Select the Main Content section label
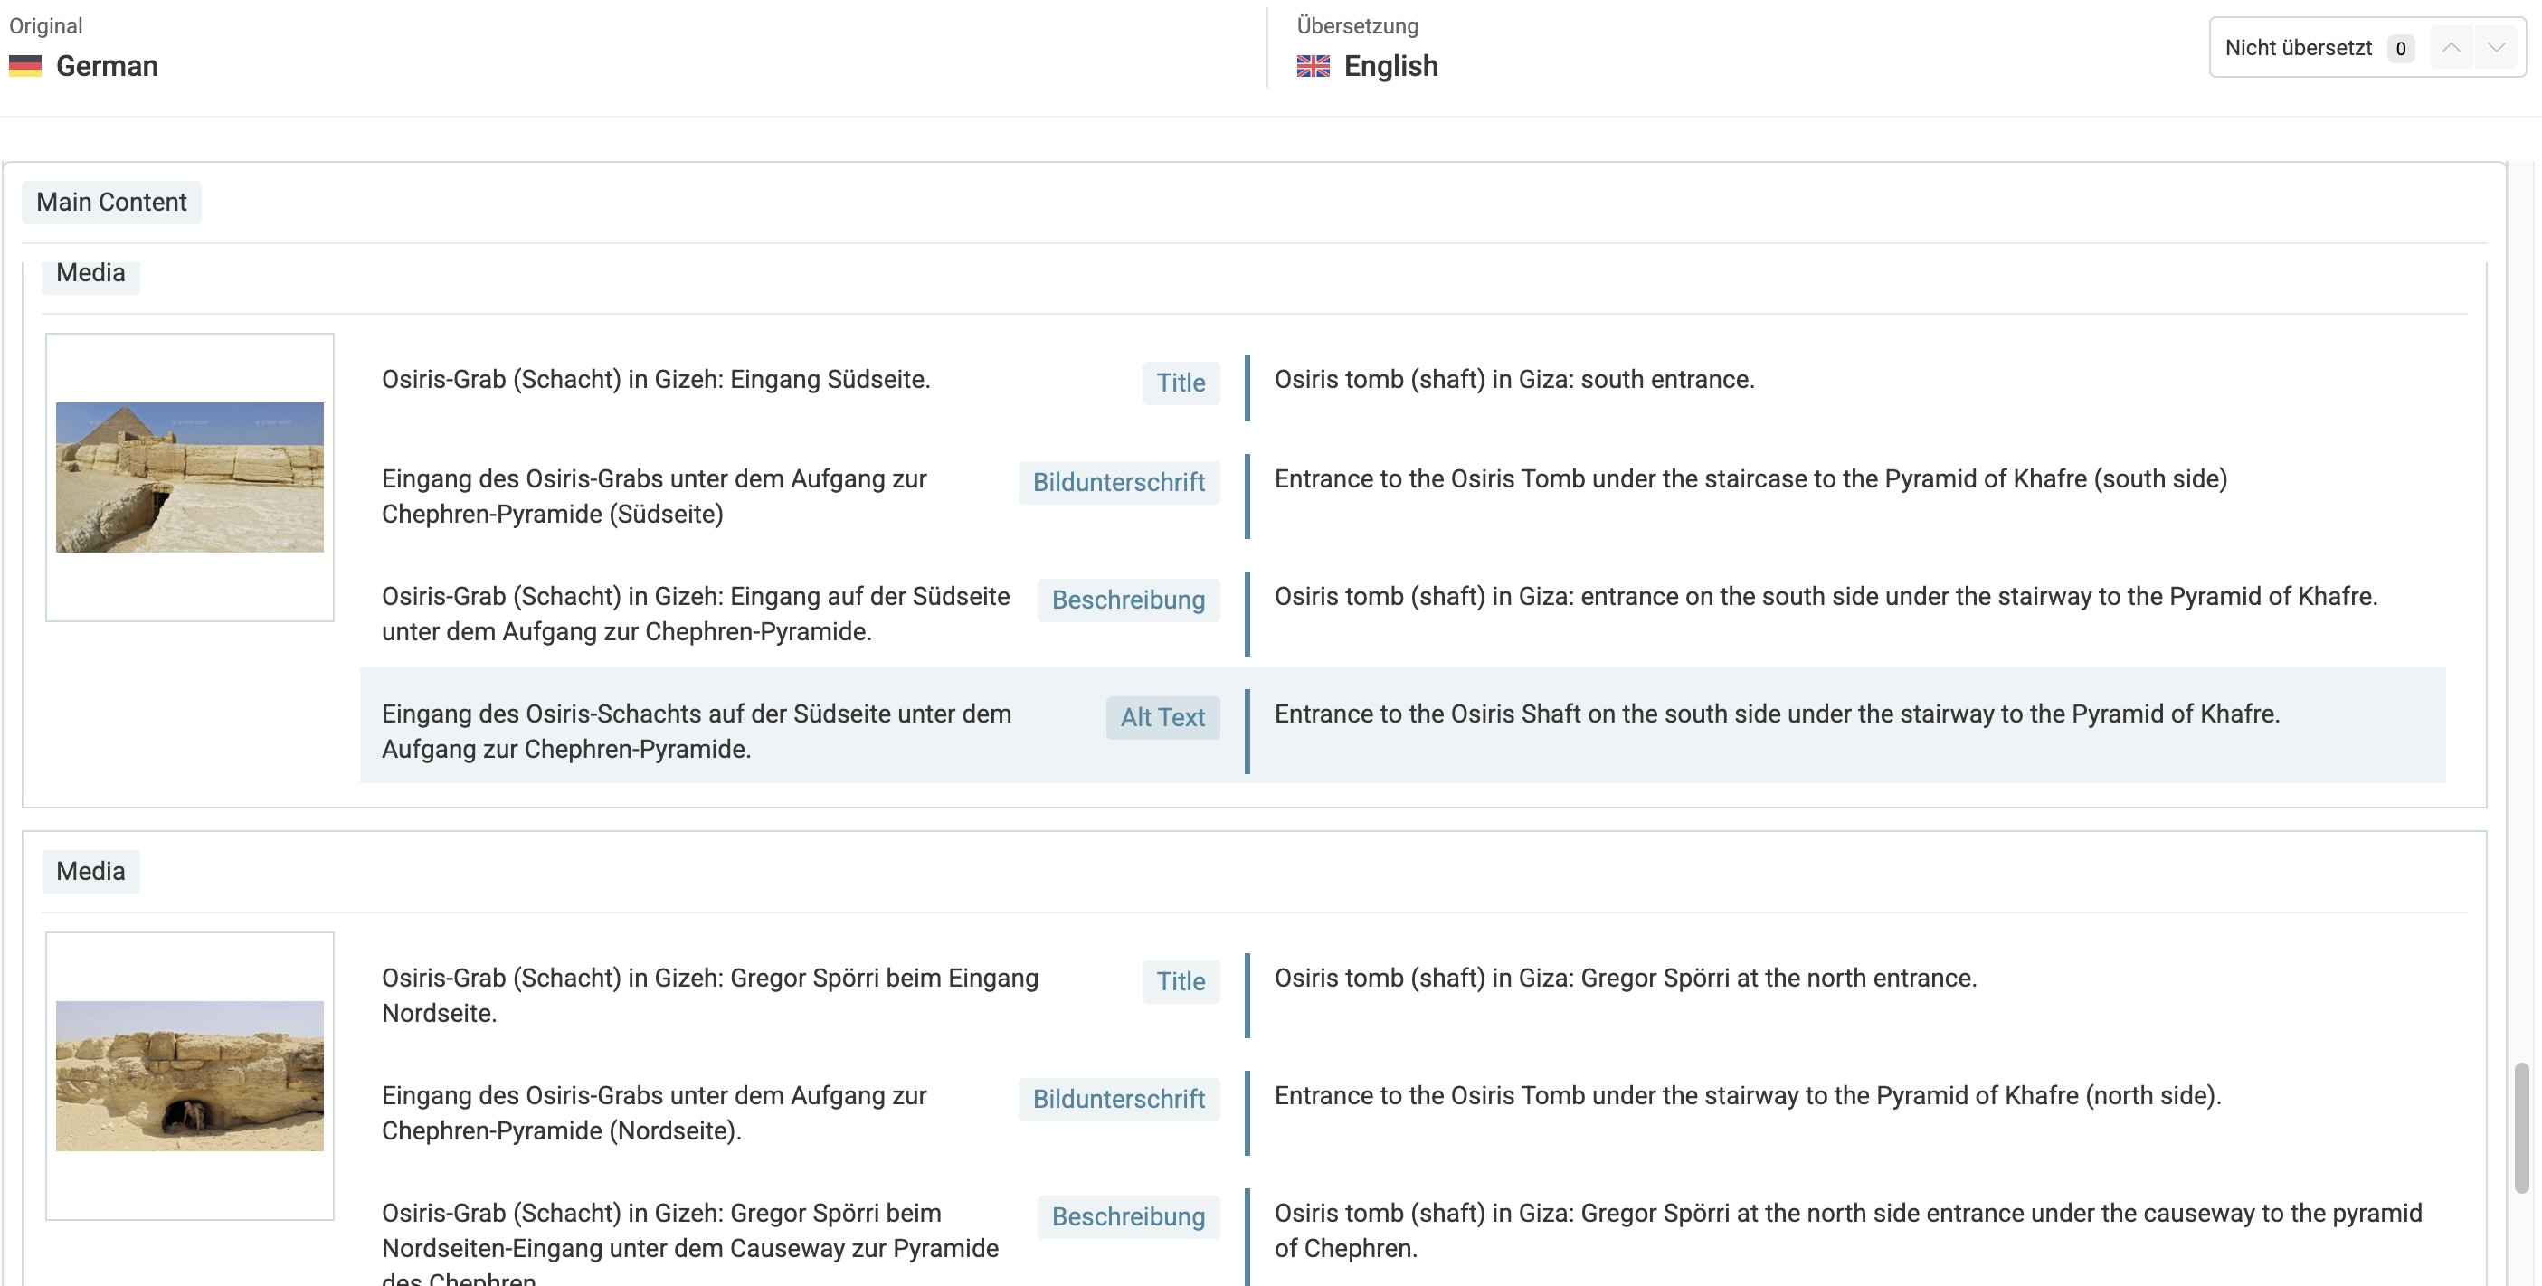Viewport: 2542px width, 1286px height. (111, 203)
